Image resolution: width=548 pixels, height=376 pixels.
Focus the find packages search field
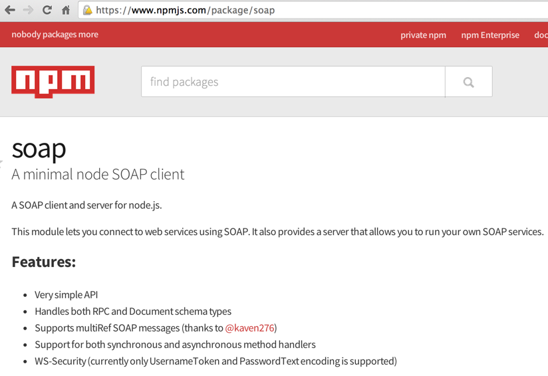[x=293, y=82]
